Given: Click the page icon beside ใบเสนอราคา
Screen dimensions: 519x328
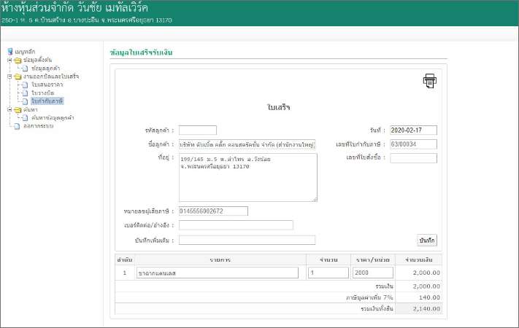Looking at the screenshot, I should point(26,85).
